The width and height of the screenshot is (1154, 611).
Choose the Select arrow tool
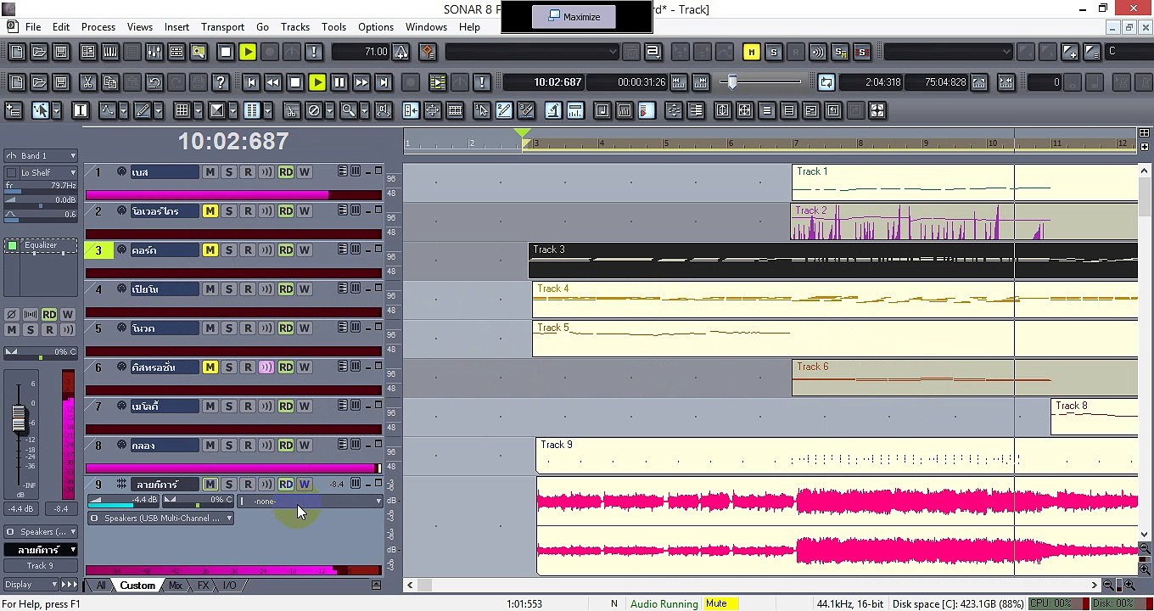point(40,110)
